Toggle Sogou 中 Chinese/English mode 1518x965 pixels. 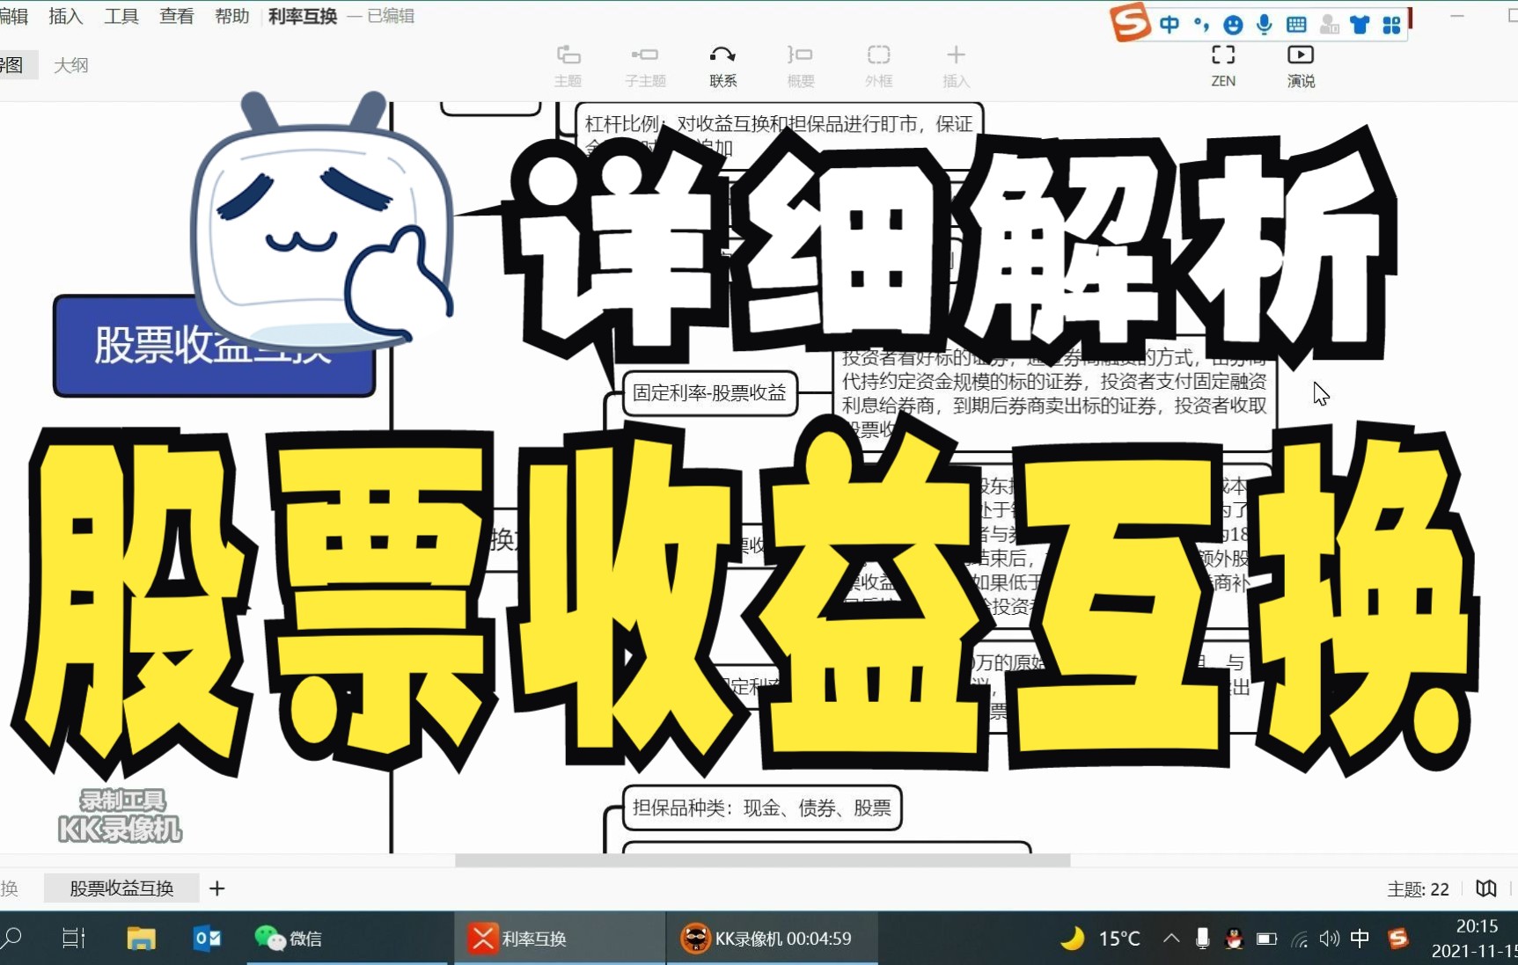[1170, 25]
